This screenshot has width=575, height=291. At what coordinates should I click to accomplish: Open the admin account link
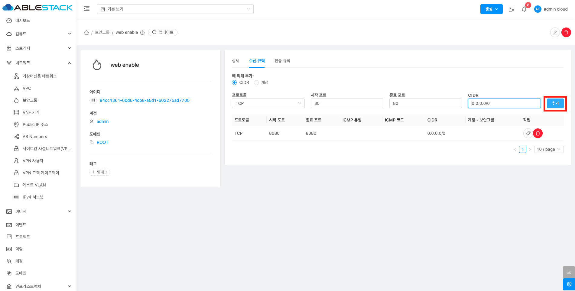pos(102,121)
